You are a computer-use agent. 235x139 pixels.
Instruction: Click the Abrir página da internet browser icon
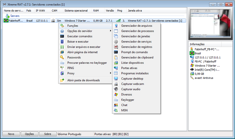tap(62, 52)
